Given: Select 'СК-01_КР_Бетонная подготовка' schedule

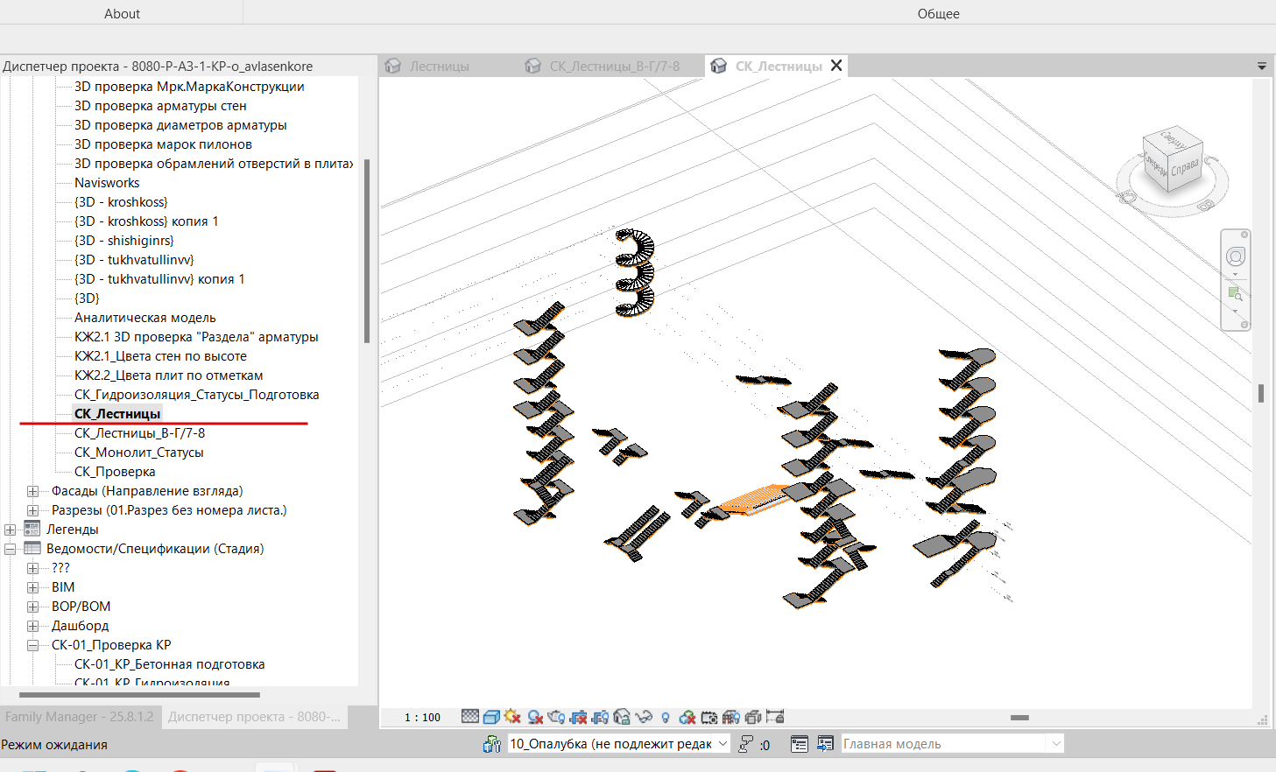Looking at the screenshot, I should pos(169,664).
